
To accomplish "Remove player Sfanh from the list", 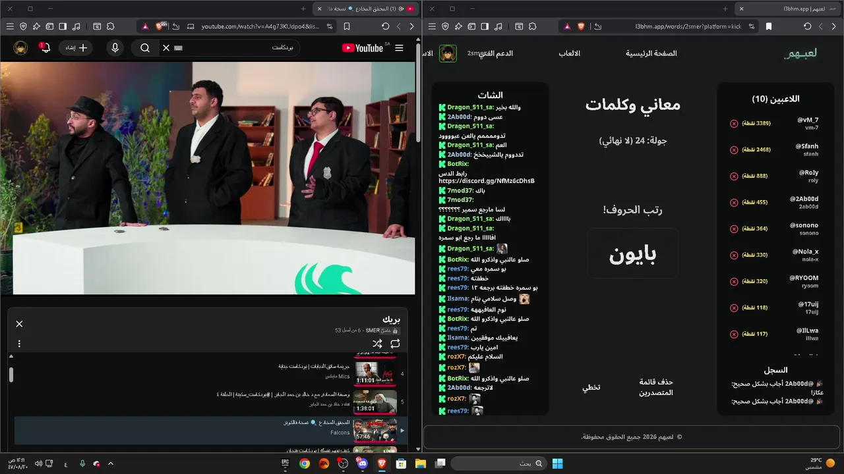I will click(x=734, y=150).
